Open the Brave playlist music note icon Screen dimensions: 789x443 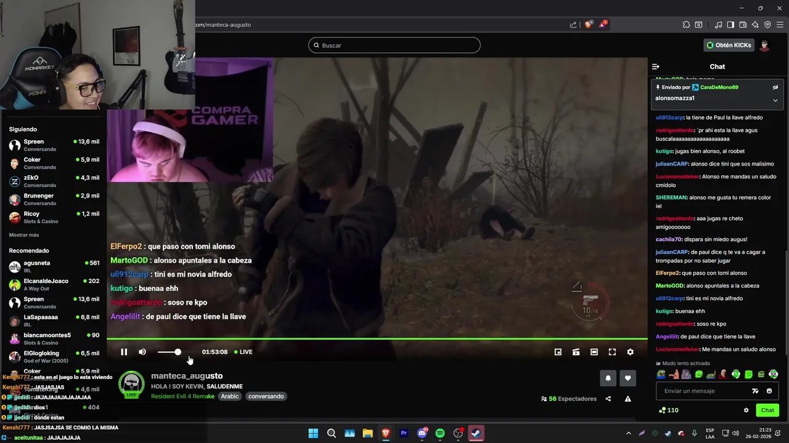click(x=719, y=25)
